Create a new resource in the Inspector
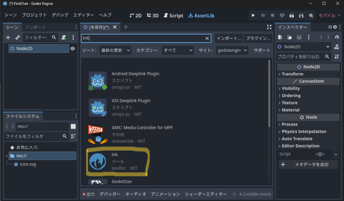 [280, 37]
